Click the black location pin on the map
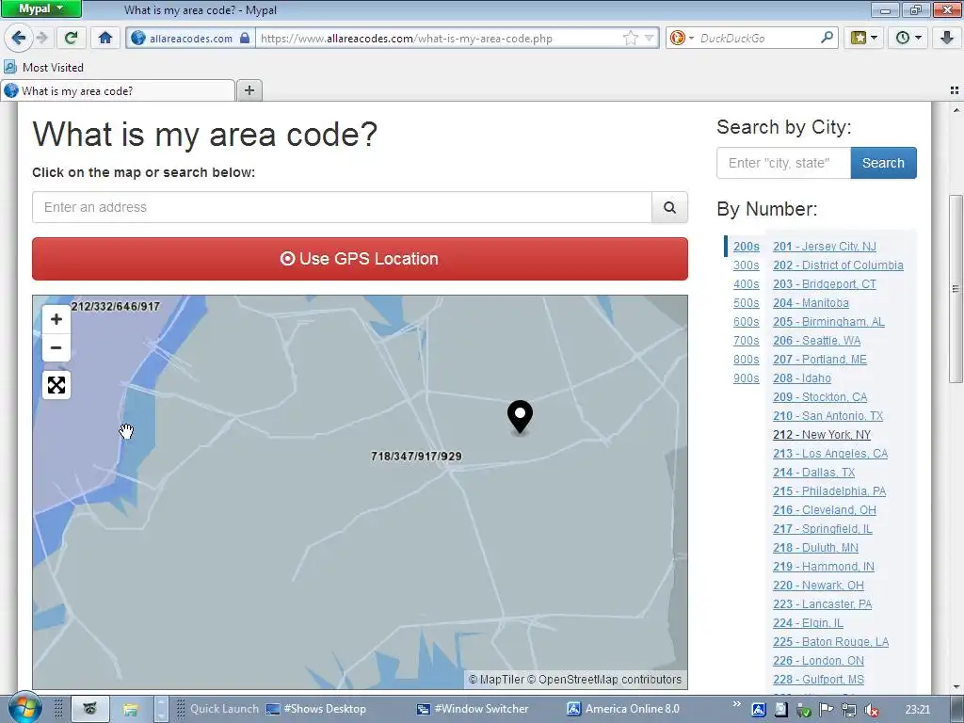 click(520, 416)
